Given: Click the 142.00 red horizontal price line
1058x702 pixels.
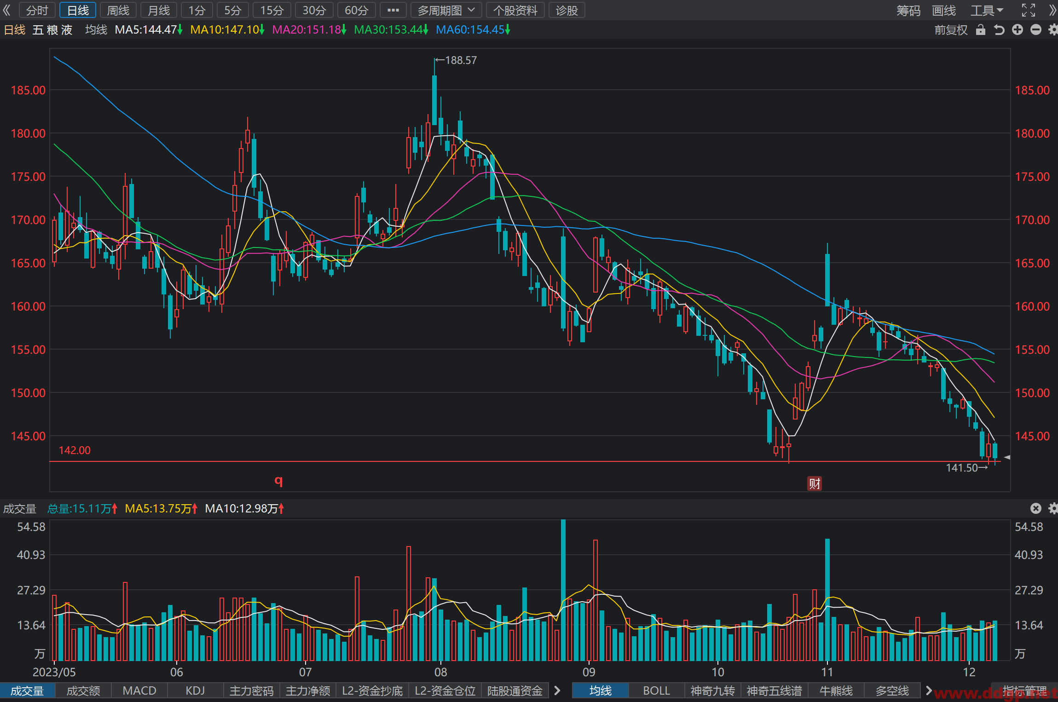Looking at the screenshot, I should (x=525, y=461).
